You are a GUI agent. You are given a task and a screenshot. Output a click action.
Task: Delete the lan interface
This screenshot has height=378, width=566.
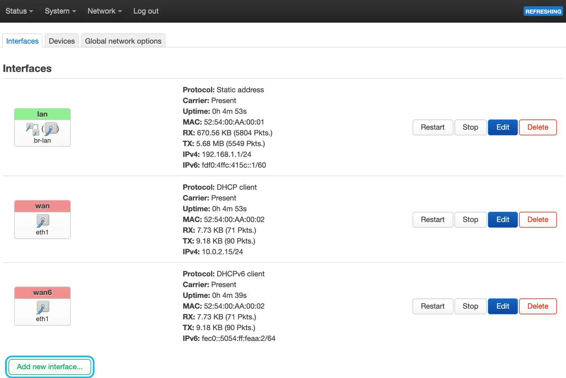pyautogui.click(x=538, y=127)
